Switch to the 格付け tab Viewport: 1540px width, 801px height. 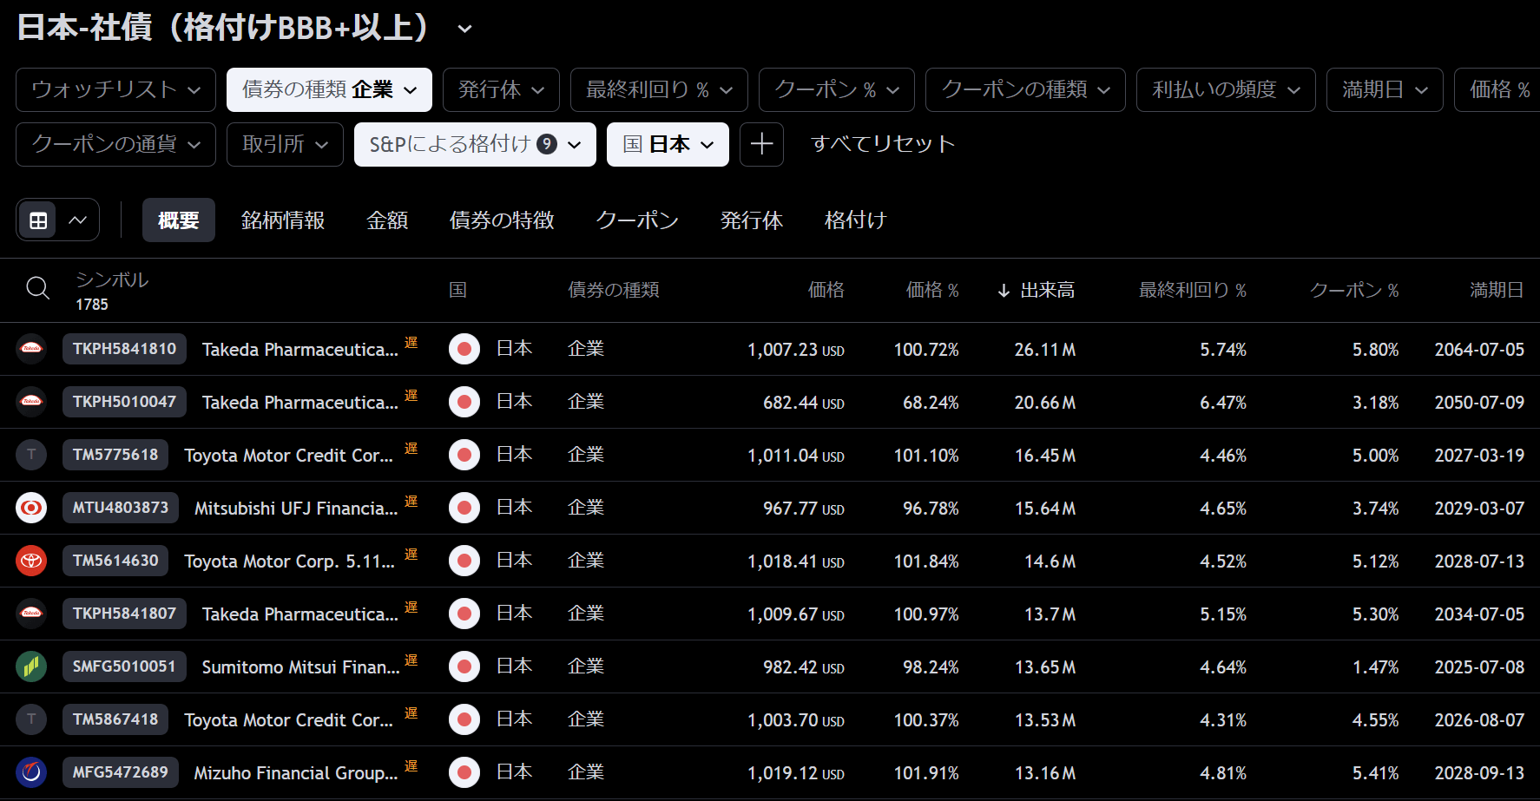pos(855,220)
